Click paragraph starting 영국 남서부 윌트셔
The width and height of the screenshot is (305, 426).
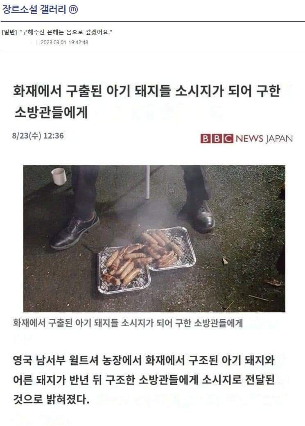point(144,380)
